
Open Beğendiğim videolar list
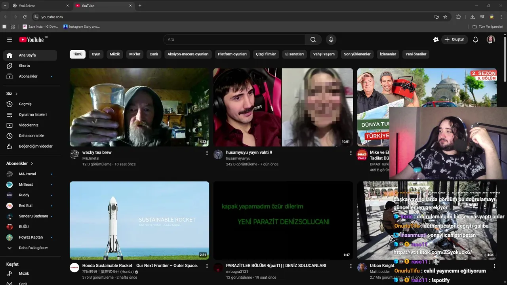[30, 146]
